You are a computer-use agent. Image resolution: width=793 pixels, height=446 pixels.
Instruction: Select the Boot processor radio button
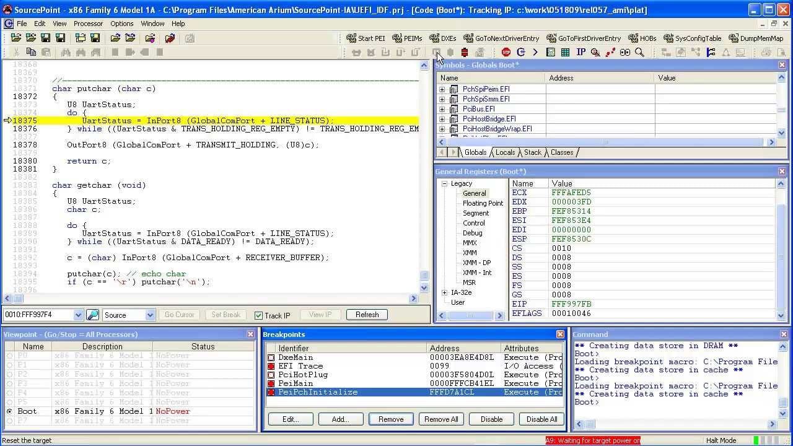(x=9, y=411)
